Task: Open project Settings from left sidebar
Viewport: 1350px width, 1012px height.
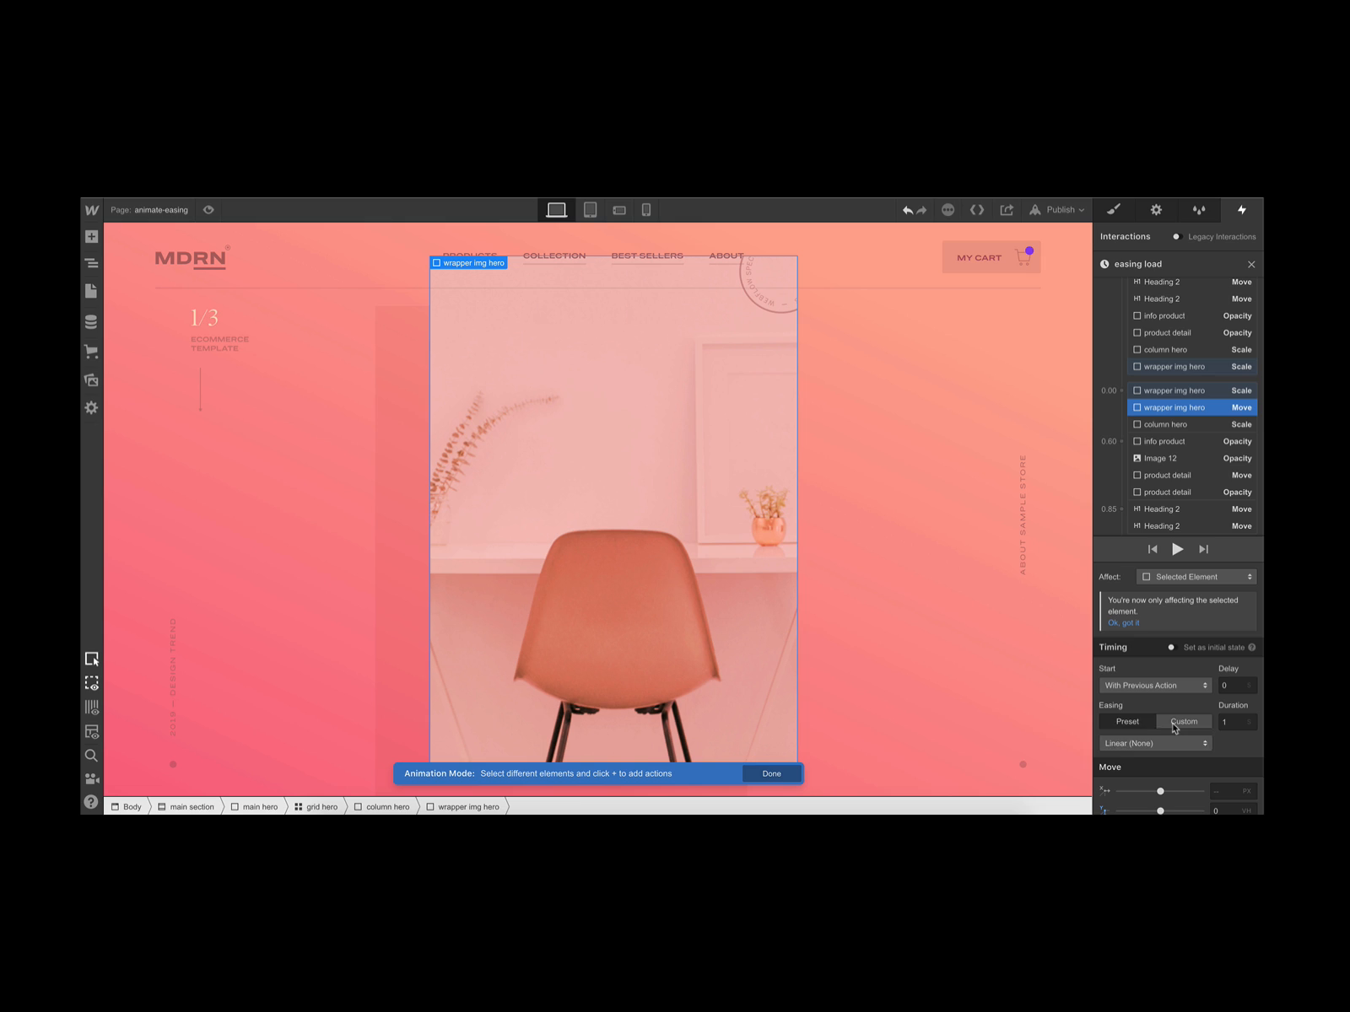Action: click(x=92, y=407)
